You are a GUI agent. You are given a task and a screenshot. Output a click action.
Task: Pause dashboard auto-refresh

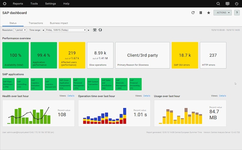pos(201,13)
